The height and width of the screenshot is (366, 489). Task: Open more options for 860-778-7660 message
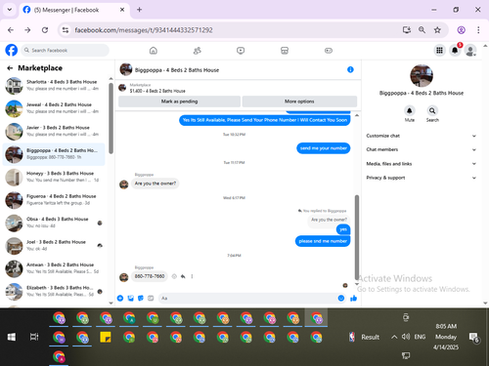click(x=192, y=276)
